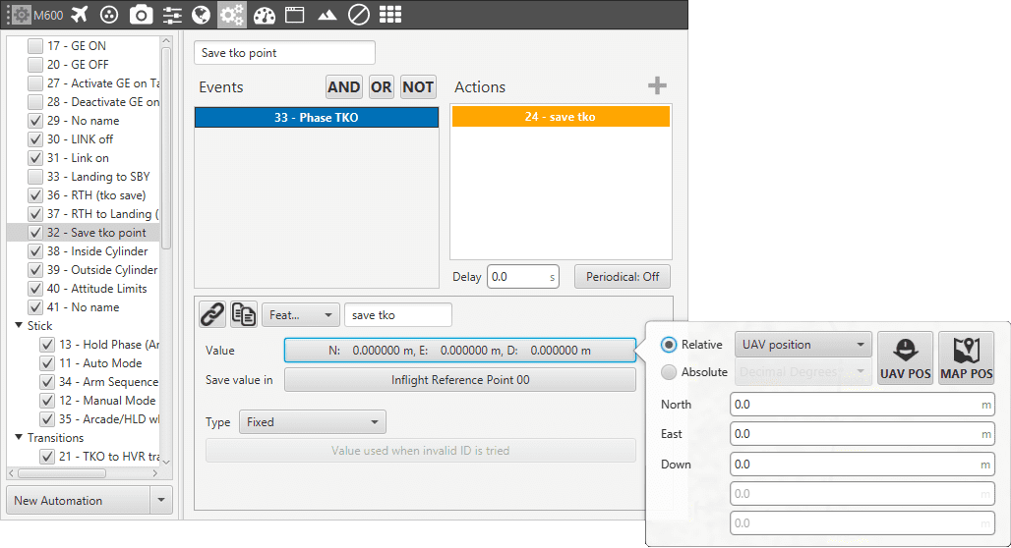
Task: Click the automation name field Save tko point
Action: 284,53
